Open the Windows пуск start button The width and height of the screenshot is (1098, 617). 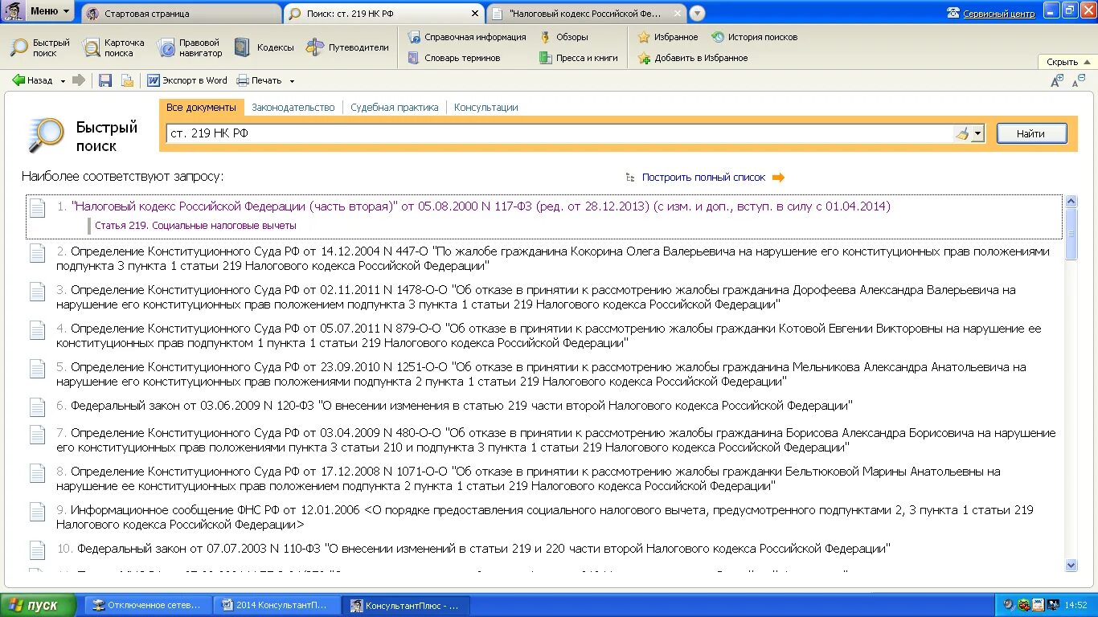pos(38,605)
